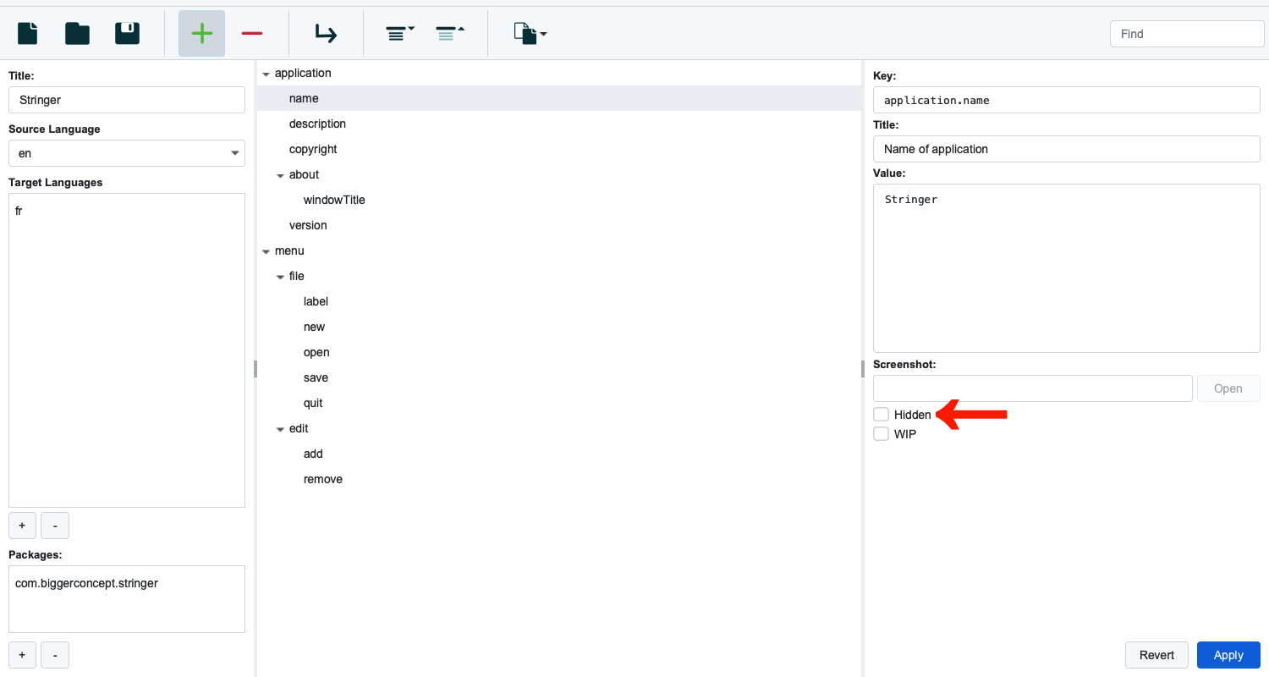Click the expand all lines icon

coord(399,33)
